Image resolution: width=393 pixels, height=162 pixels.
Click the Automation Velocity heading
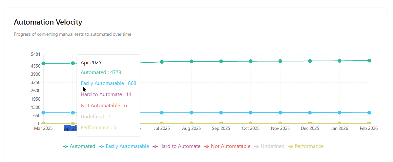[48, 22]
